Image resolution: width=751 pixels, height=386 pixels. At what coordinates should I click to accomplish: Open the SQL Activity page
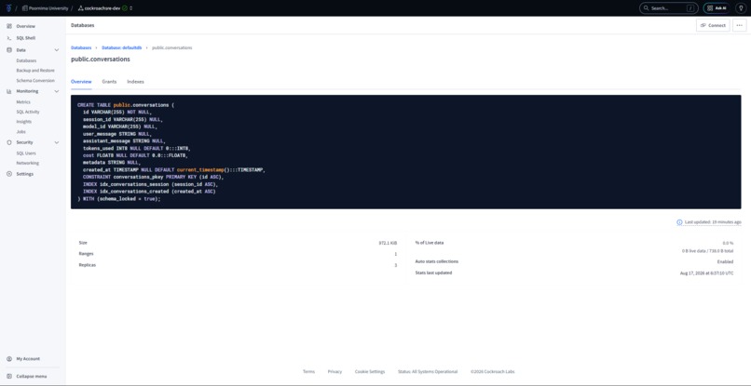28,112
